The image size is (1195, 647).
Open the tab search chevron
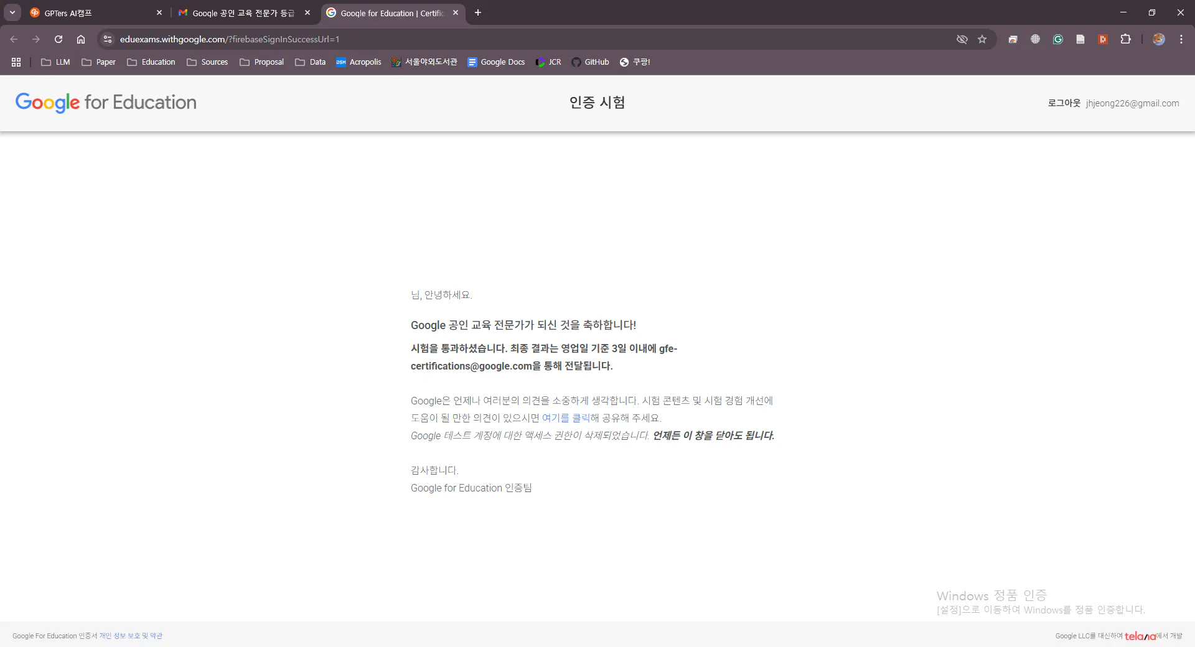[x=11, y=12]
